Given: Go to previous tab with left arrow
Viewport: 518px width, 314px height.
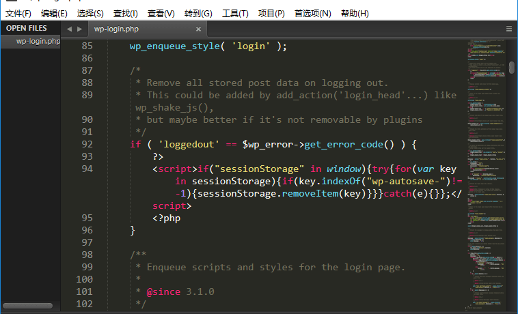Looking at the screenshot, I should [69, 29].
